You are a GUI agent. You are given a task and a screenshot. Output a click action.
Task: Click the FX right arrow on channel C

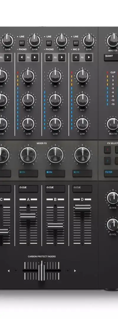pos(8,58)
